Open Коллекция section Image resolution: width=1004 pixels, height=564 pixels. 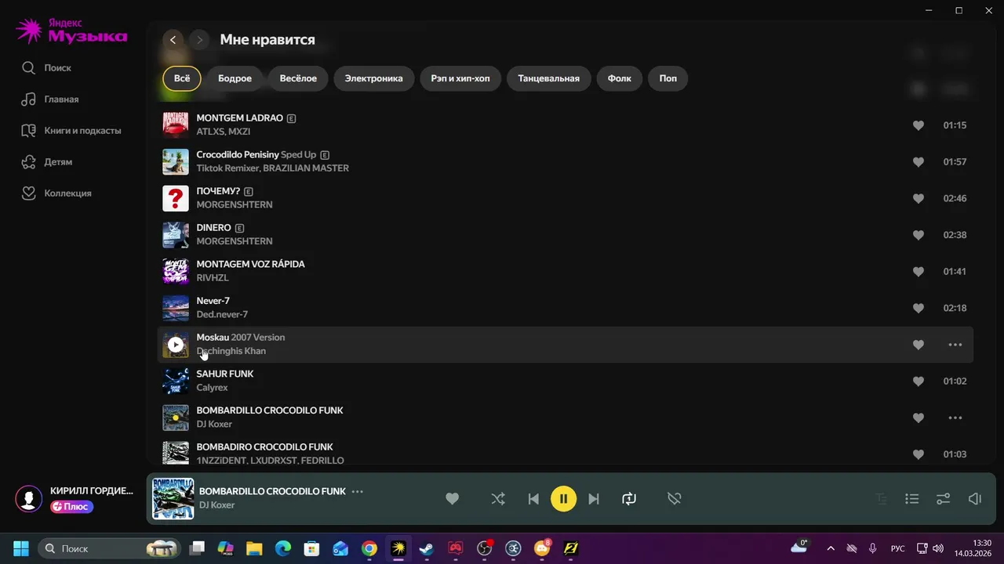click(x=56, y=193)
